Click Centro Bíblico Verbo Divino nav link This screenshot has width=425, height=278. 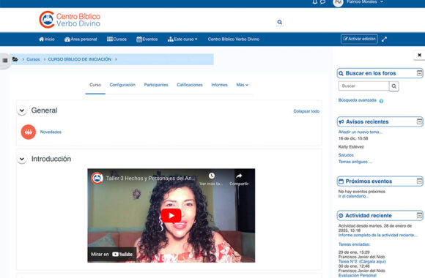click(234, 40)
